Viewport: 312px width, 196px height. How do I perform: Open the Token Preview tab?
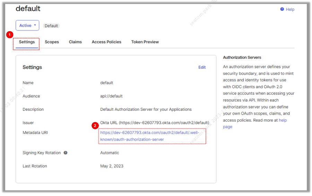[145, 42]
